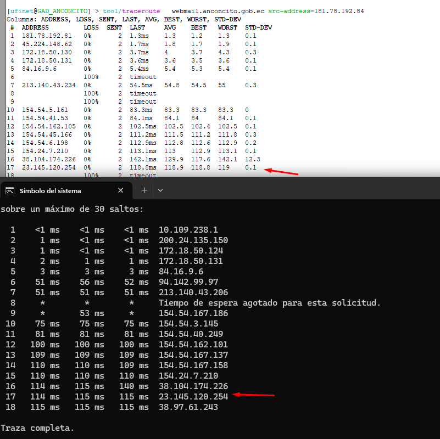This screenshot has height=439, width=440.
Task: Click the STD-DEV column header
Action: pyautogui.click(x=258, y=27)
